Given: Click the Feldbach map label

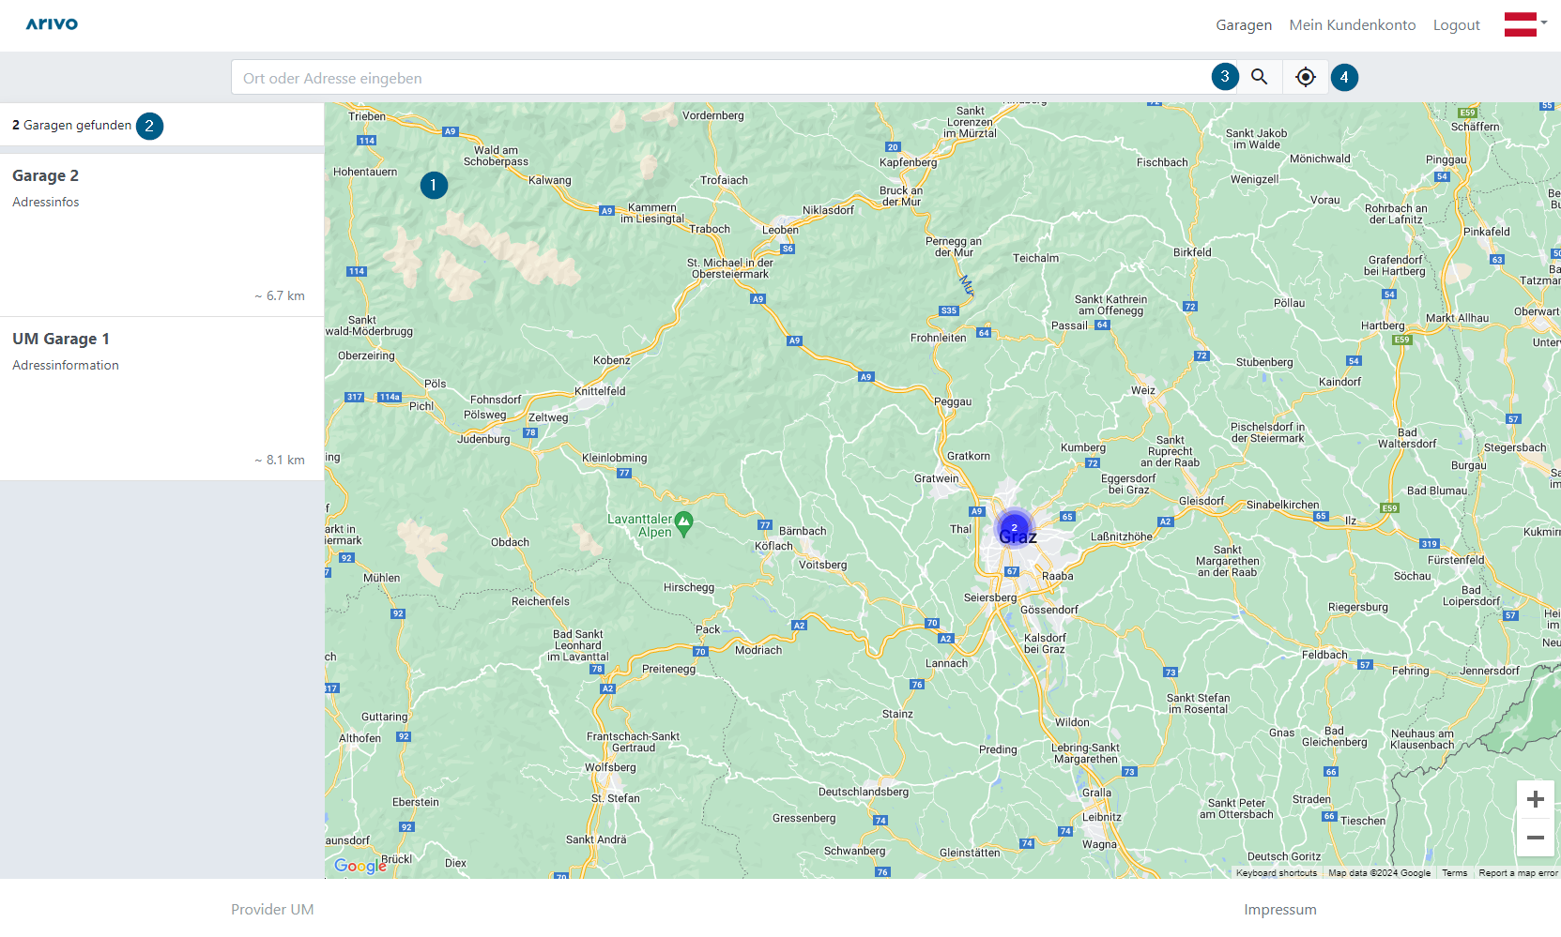Looking at the screenshot, I should click(x=1324, y=655).
